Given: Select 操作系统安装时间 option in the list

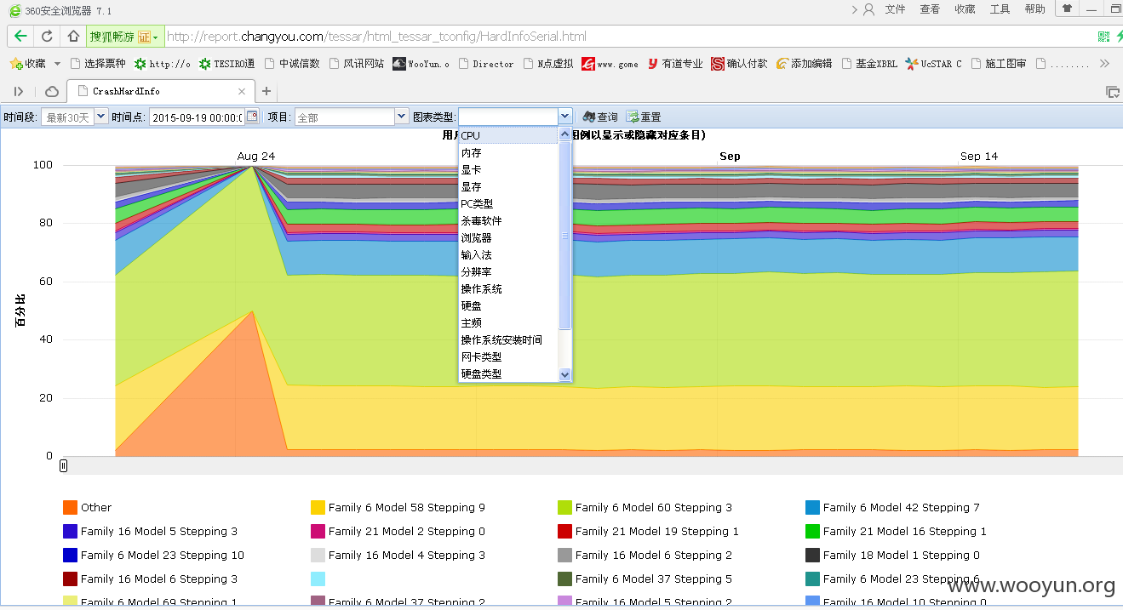Looking at the screenshot, I should [x=508, y=339].
